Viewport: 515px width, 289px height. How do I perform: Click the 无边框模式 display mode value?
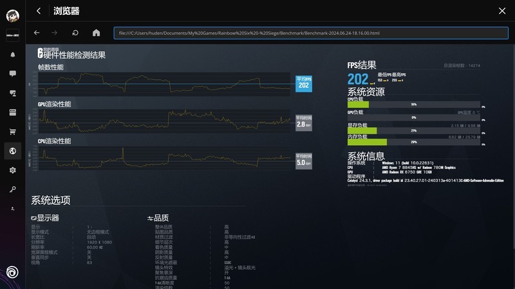pos(98,232)
